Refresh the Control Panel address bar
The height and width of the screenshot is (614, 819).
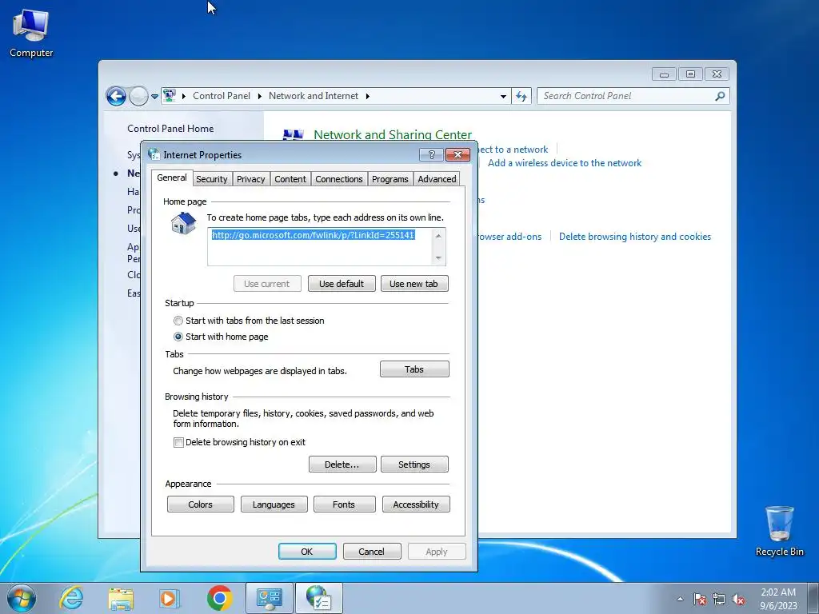[521, 96]
